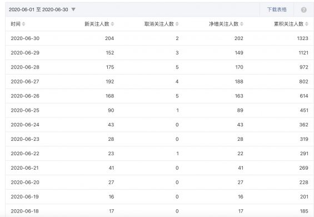The height and width of the screenshot is (217, 314).
Task: Select the 2020-06-27 date cell
Action: (25, 82)
